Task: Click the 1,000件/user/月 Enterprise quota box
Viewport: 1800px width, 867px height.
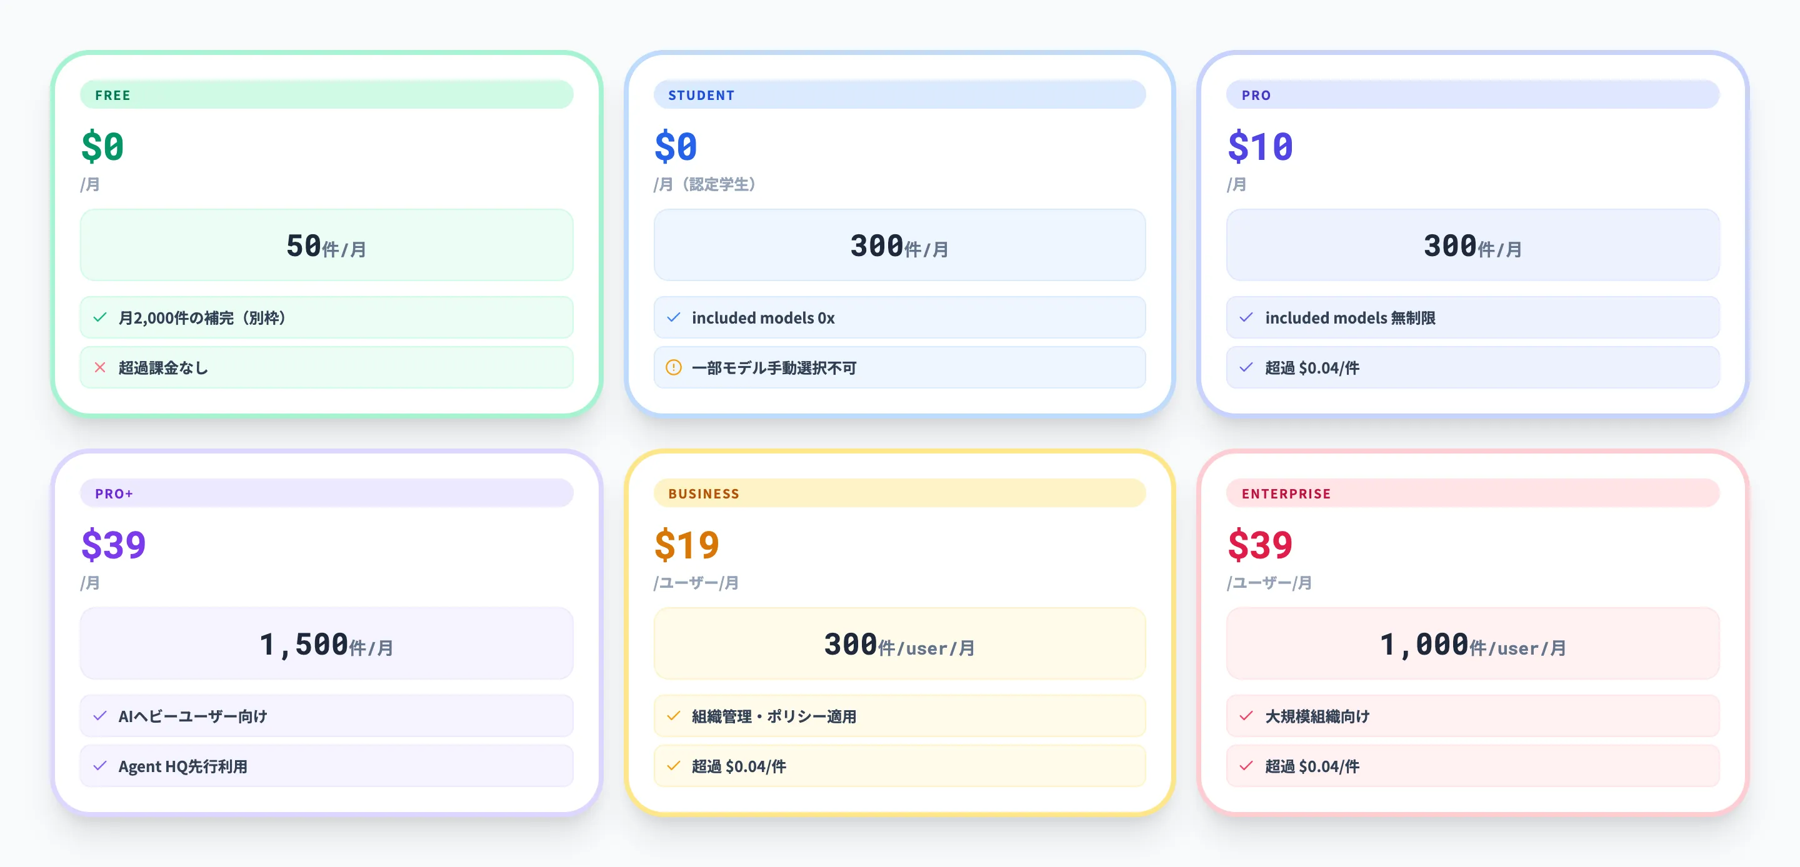Action: click(1472, 643)
